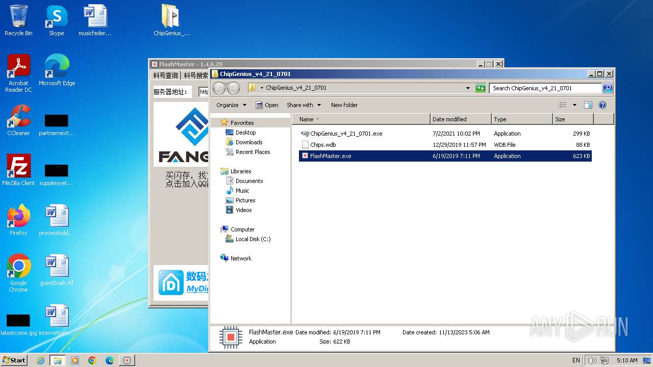
Task: Select musicfeder Word document on desktop
Action: [x=95, y=20]
